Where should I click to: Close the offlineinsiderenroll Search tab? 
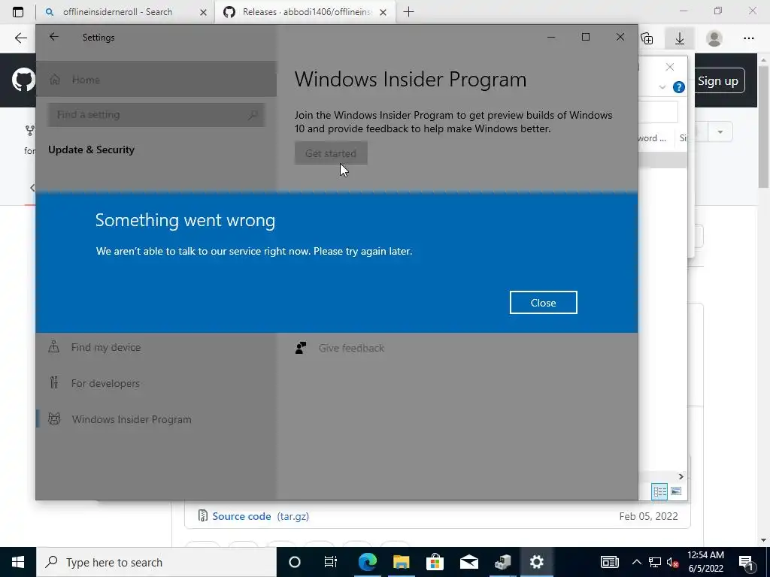pos(203,12)
